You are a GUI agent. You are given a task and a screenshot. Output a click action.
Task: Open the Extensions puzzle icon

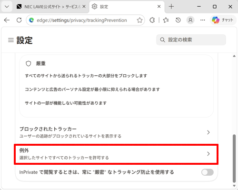(x=152, y=20)
